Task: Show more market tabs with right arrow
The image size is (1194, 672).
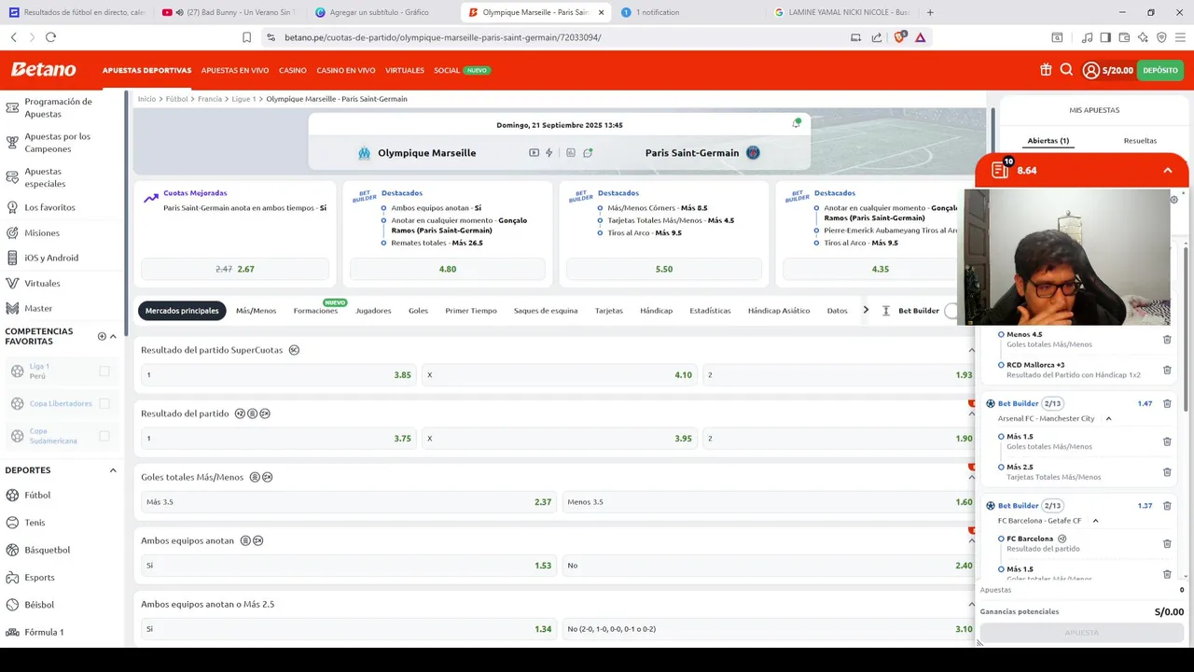Action: [x=866, y=310]
